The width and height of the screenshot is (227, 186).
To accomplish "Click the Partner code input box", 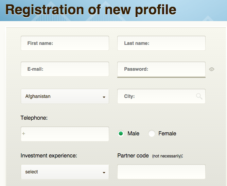I will click(161, 172).
